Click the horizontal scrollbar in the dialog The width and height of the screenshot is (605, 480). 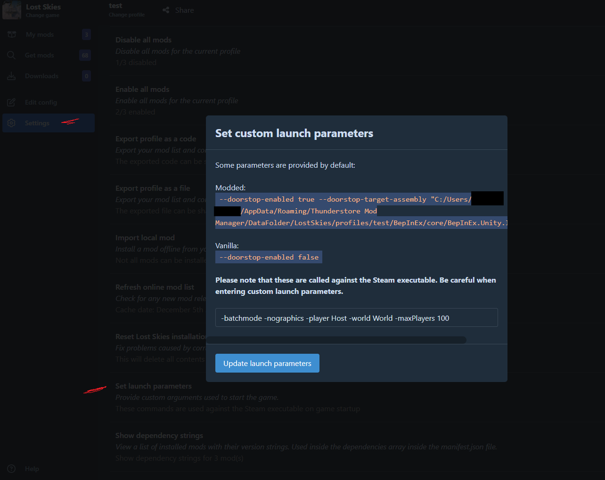[336, 340]
